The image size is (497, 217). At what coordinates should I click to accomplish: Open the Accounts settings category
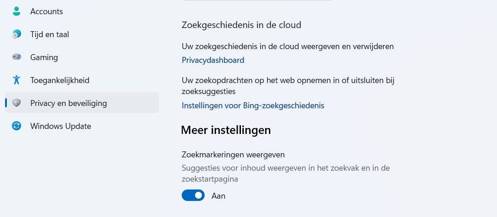click(x=46, y=11)
